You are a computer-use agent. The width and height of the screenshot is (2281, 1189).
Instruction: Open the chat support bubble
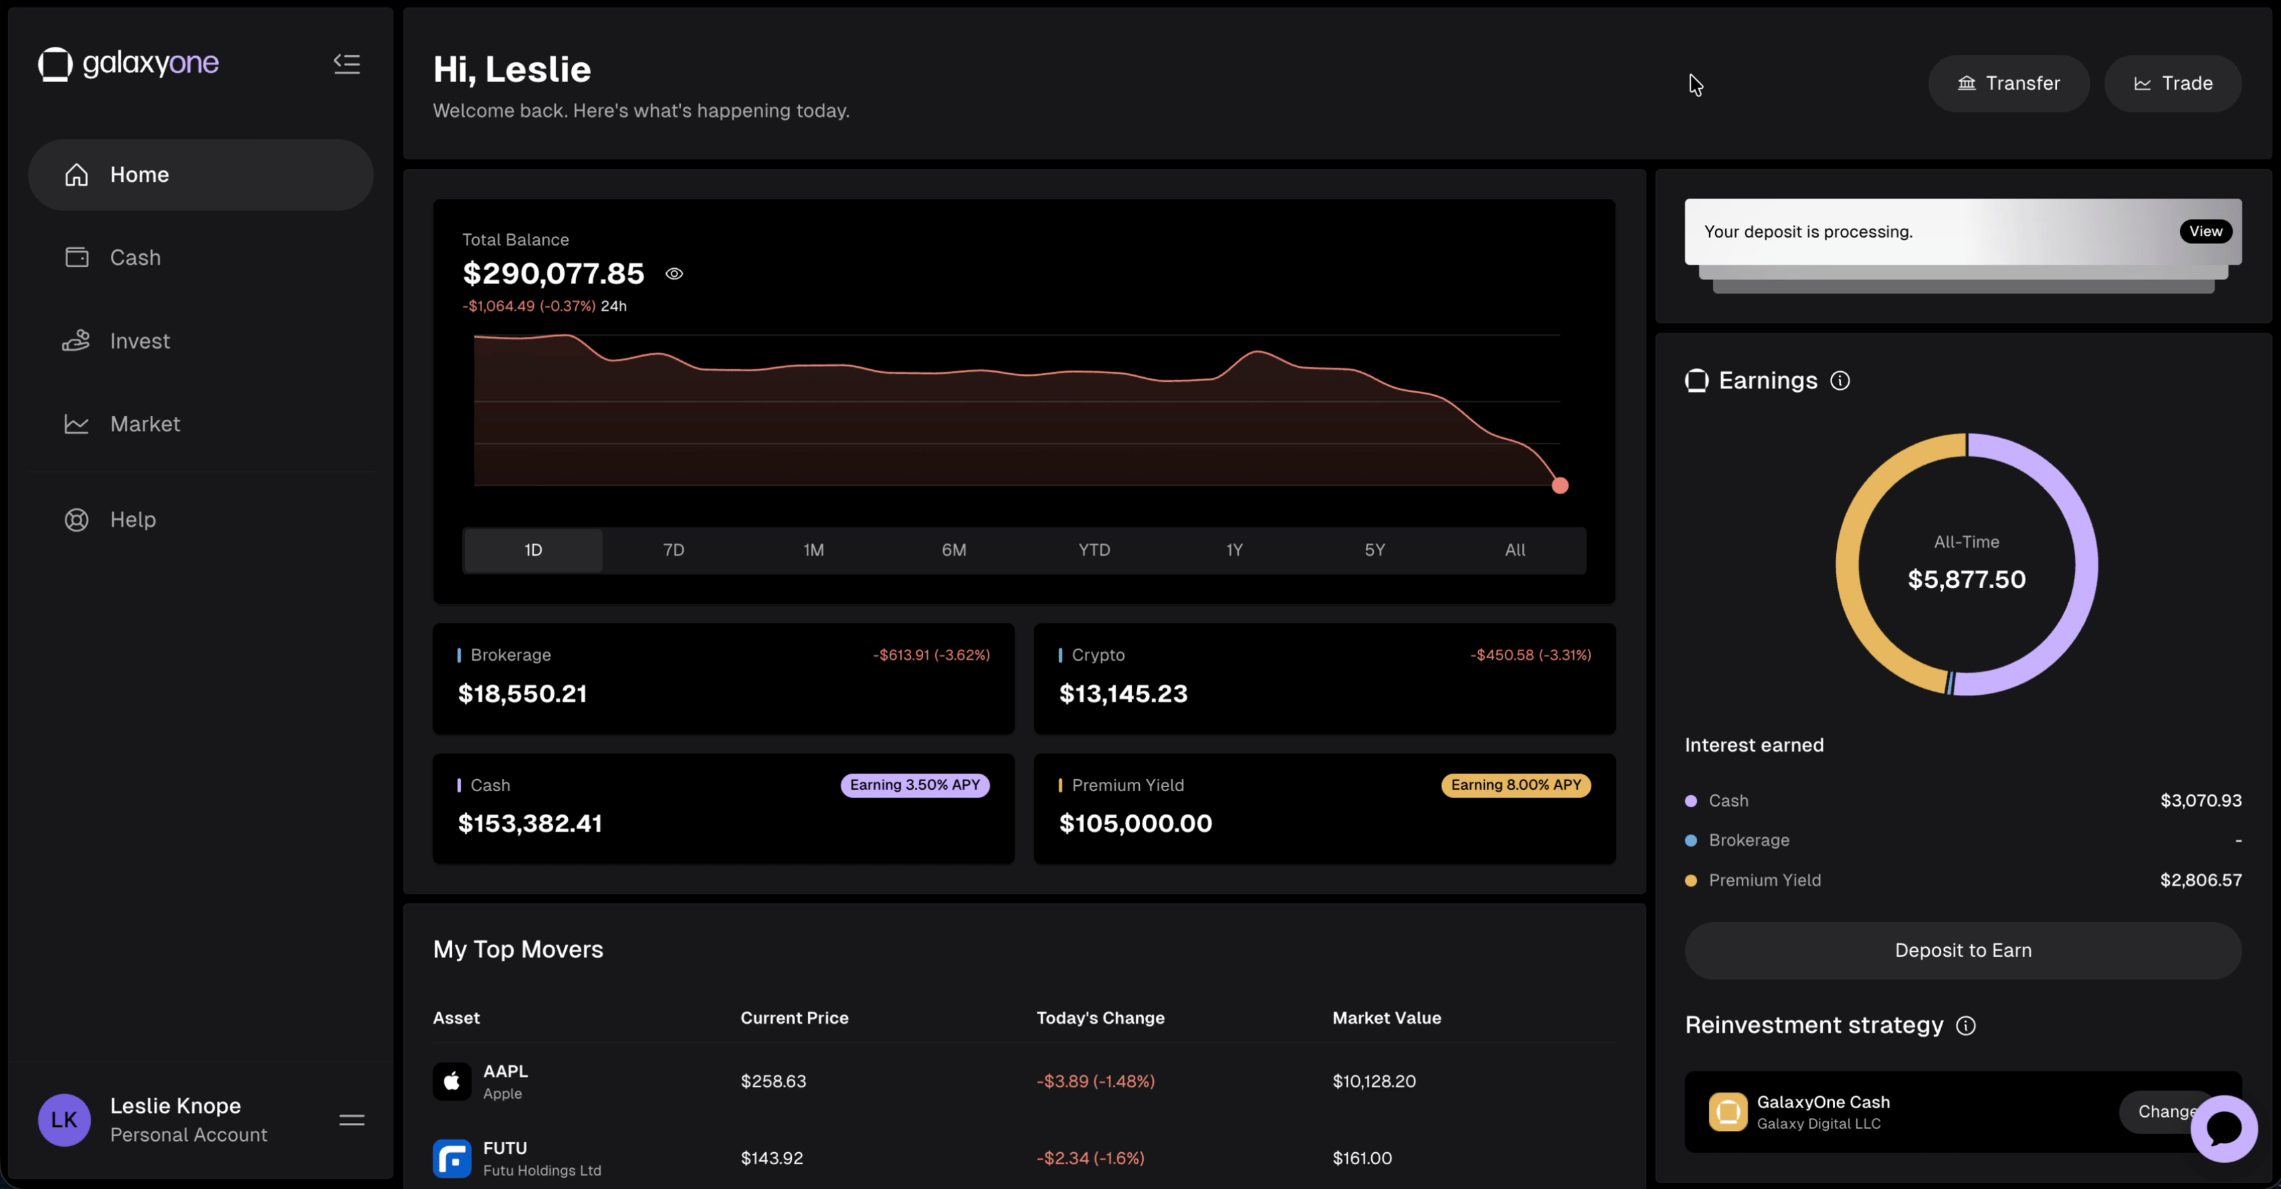(2223, 1128)
